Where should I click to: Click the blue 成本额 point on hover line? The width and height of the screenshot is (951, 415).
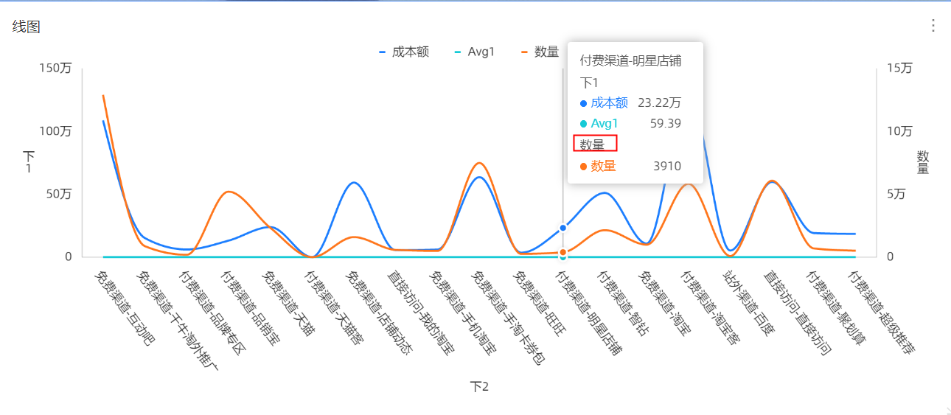point(563,228)
